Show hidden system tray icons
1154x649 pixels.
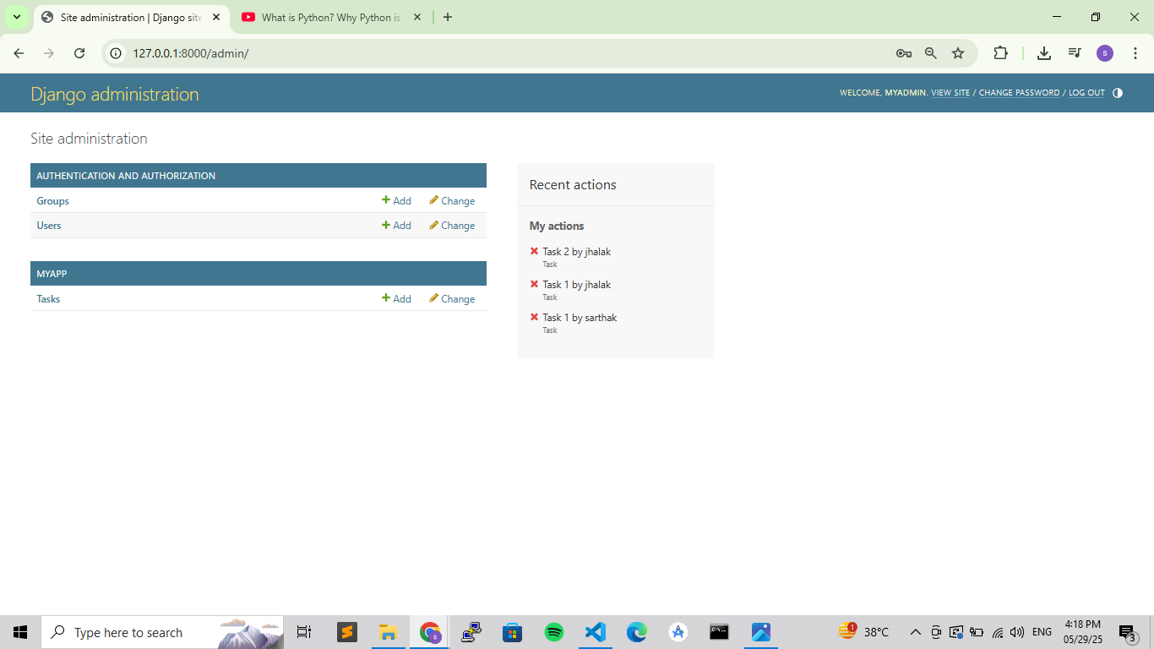point(915,632)
